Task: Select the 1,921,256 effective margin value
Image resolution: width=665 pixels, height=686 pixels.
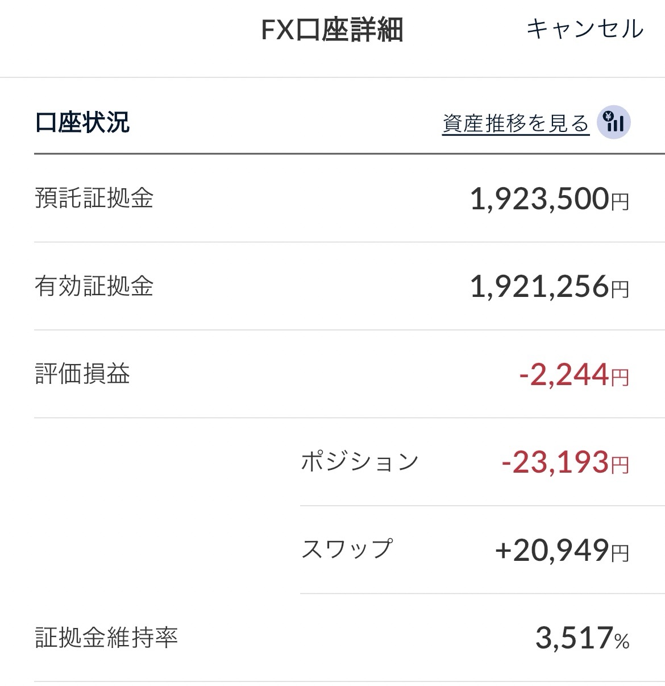Action: coord(539,287)
